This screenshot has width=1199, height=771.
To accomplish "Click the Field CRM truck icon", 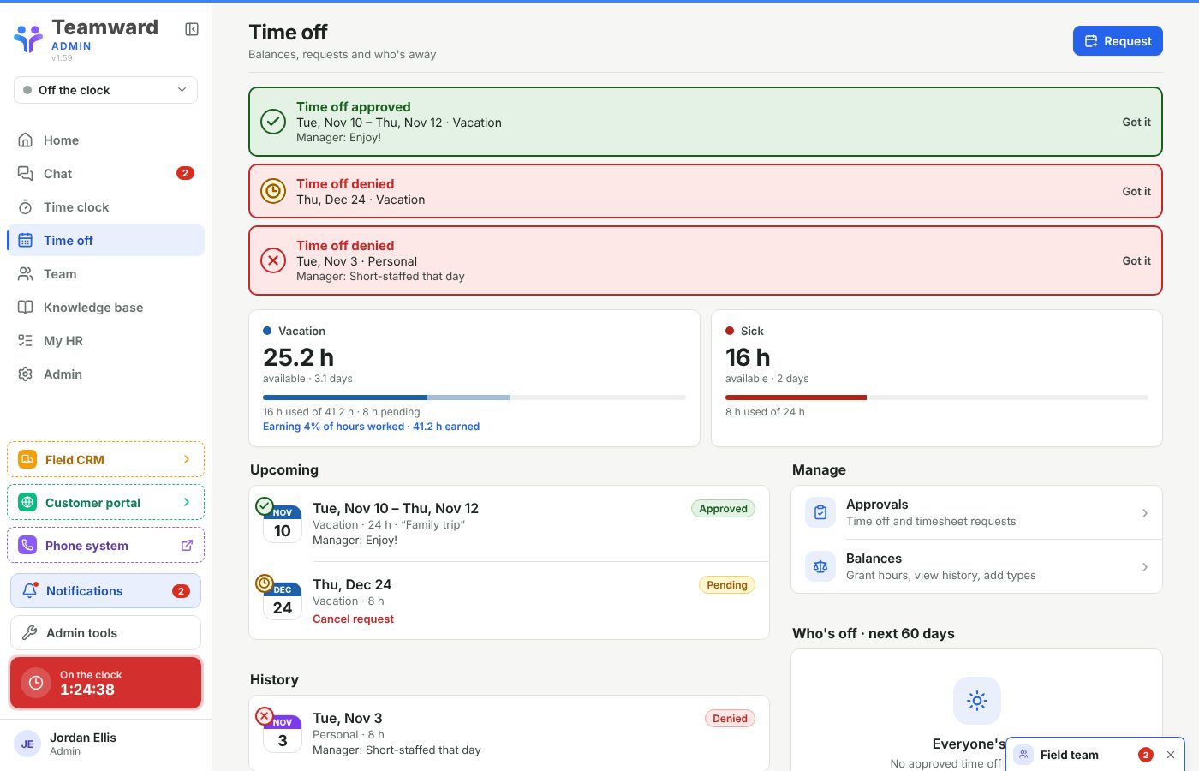I will pos(27,460).
